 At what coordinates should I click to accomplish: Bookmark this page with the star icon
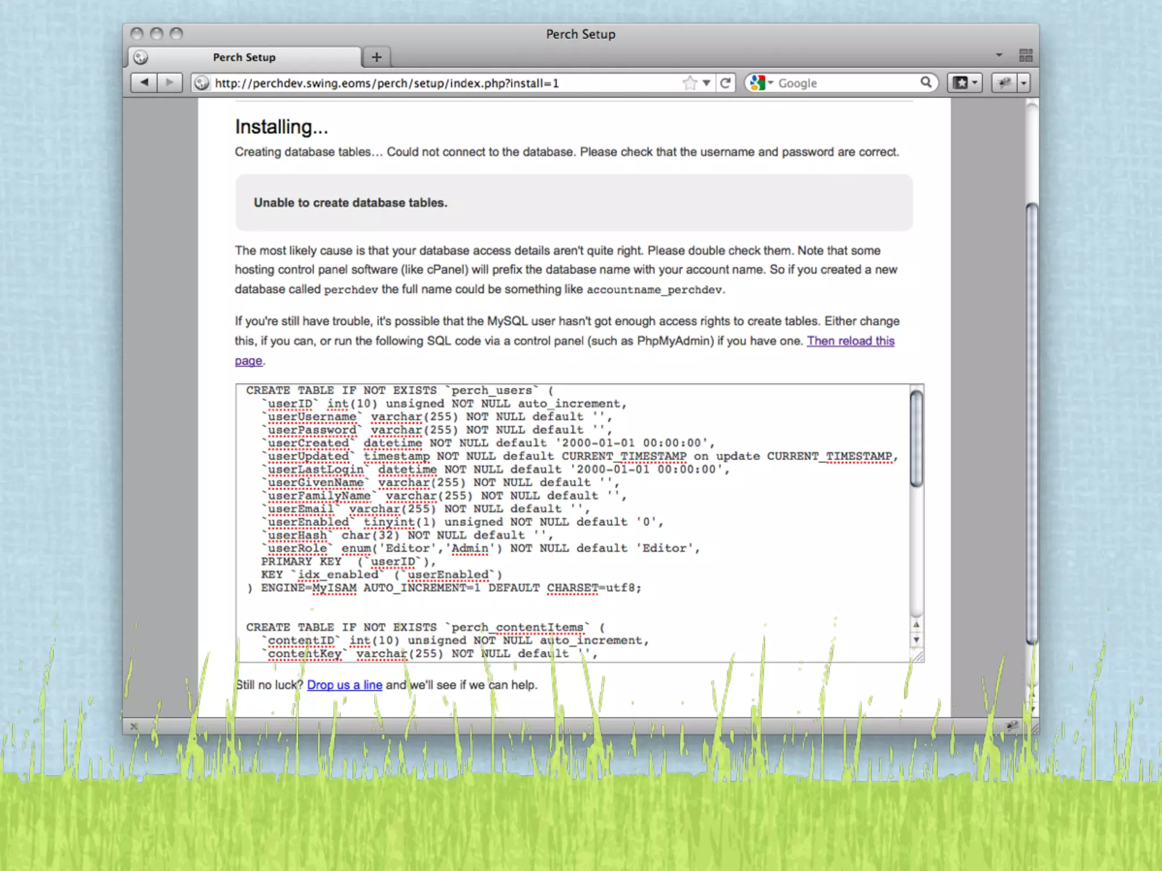tap(689, 83)
